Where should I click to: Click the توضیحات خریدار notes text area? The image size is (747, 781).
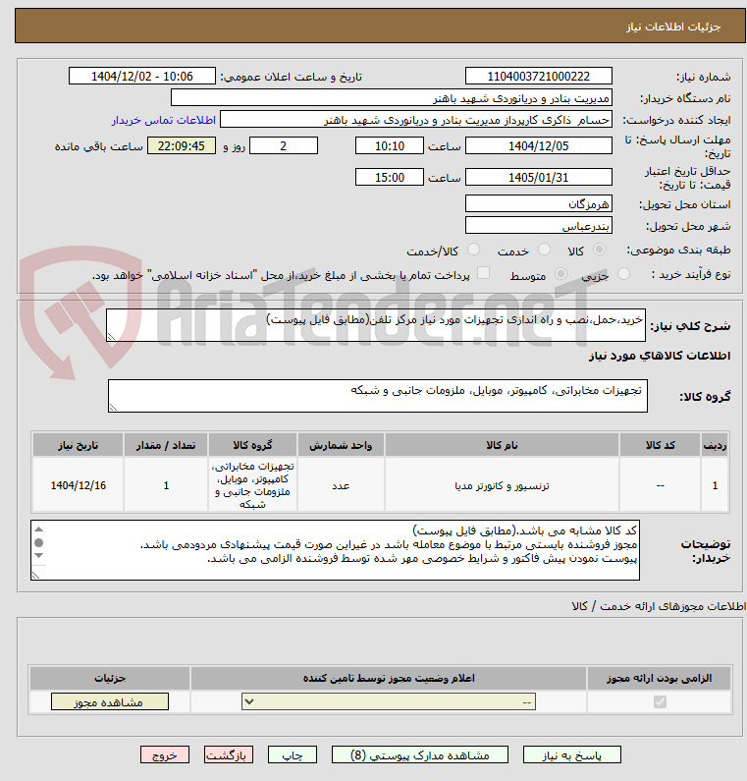tap(335, 550)
